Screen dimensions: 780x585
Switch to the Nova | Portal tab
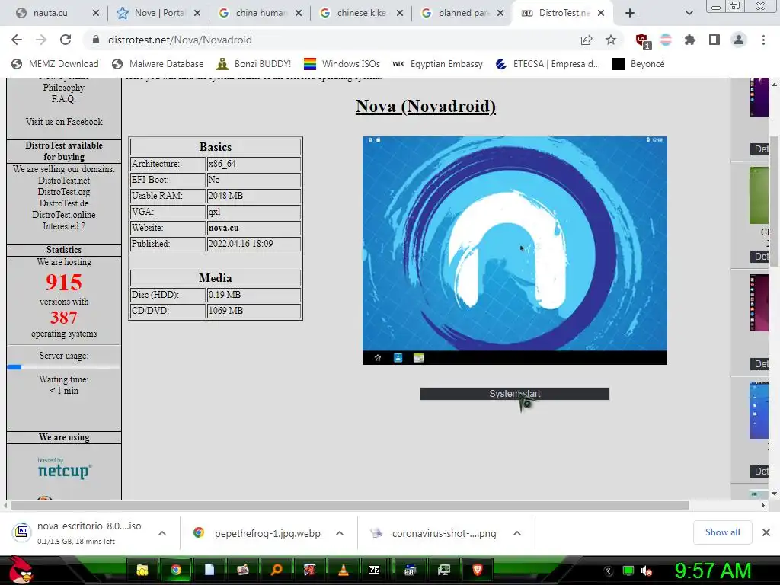[158, 13]
